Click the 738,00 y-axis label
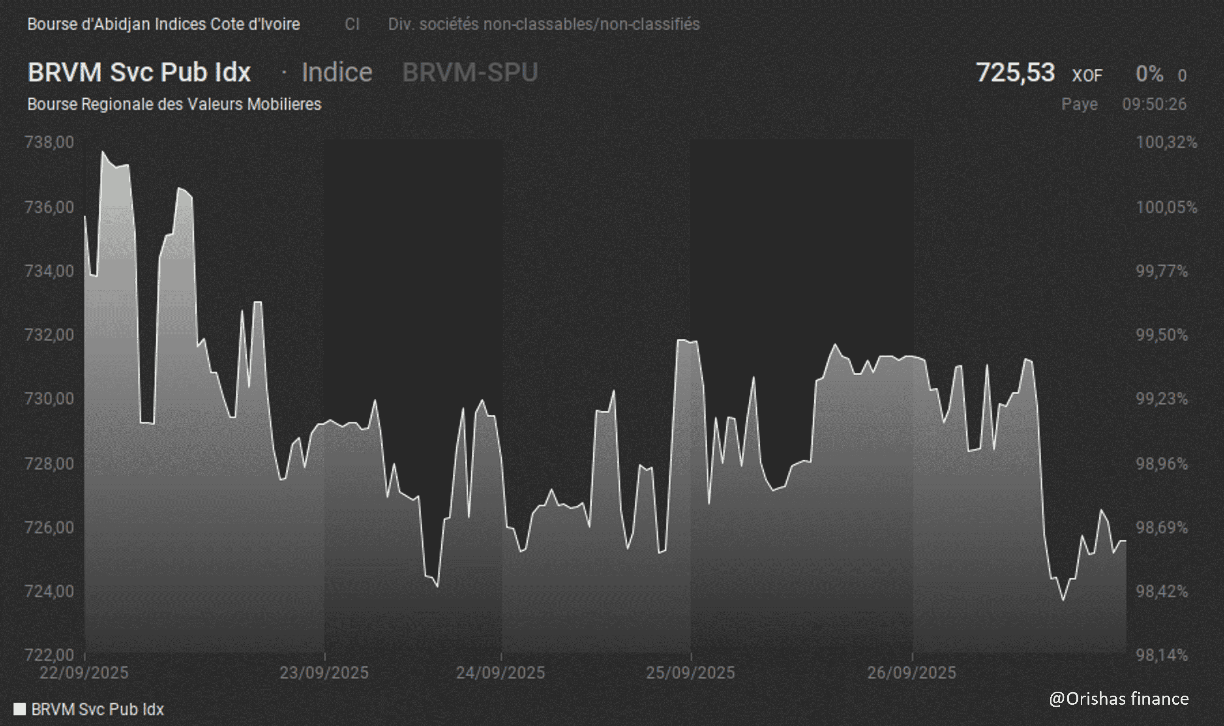1224x726 pixels. point(49,143)
